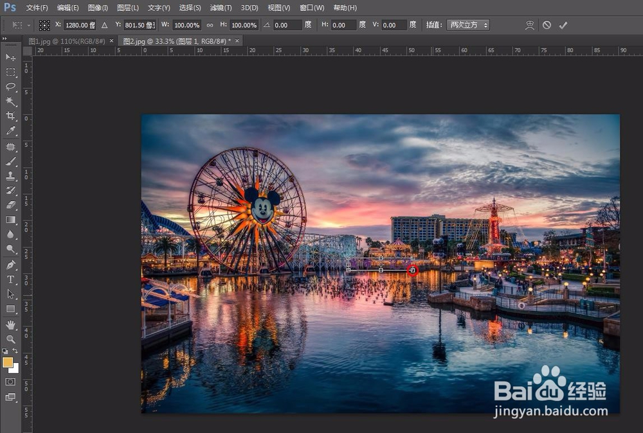Switch to the 图1.jpg document tab
Image resolution: width=643 pixels, height=433 pixels.
click(67, 41)
